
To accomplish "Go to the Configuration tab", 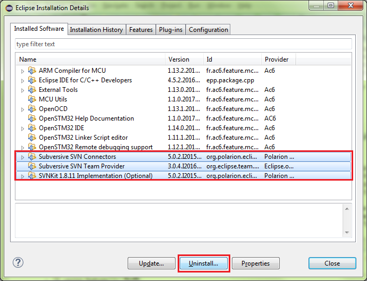I will point(208,30).
